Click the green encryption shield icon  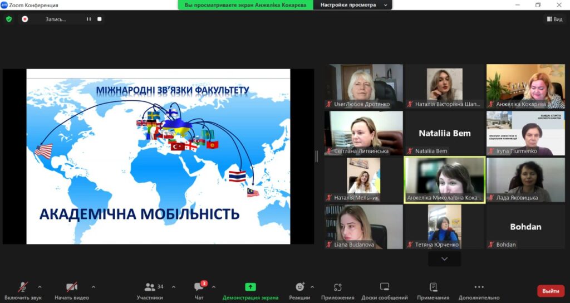(9, 19)
